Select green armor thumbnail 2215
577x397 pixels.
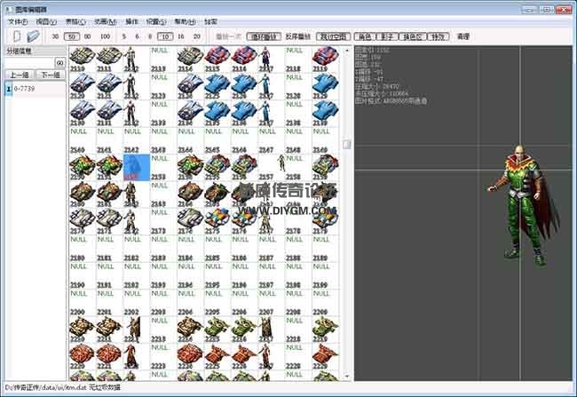click(217, 330)
